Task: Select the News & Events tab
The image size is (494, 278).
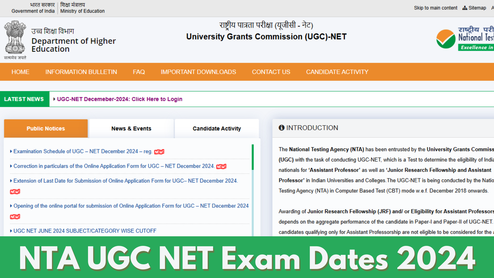Action: (131, 128)
